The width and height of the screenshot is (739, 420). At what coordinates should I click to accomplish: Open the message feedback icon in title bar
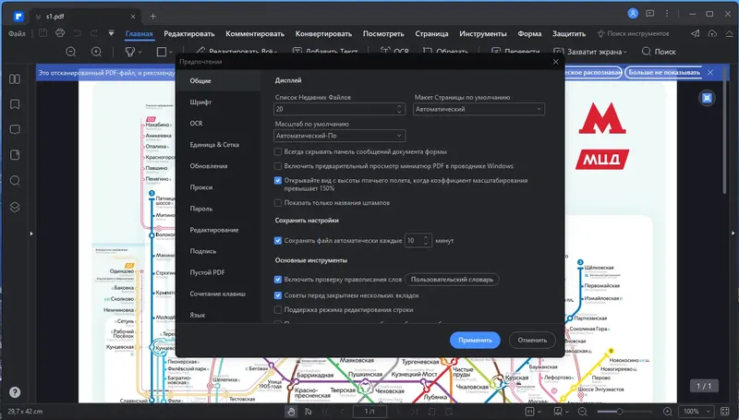[650, 14]
